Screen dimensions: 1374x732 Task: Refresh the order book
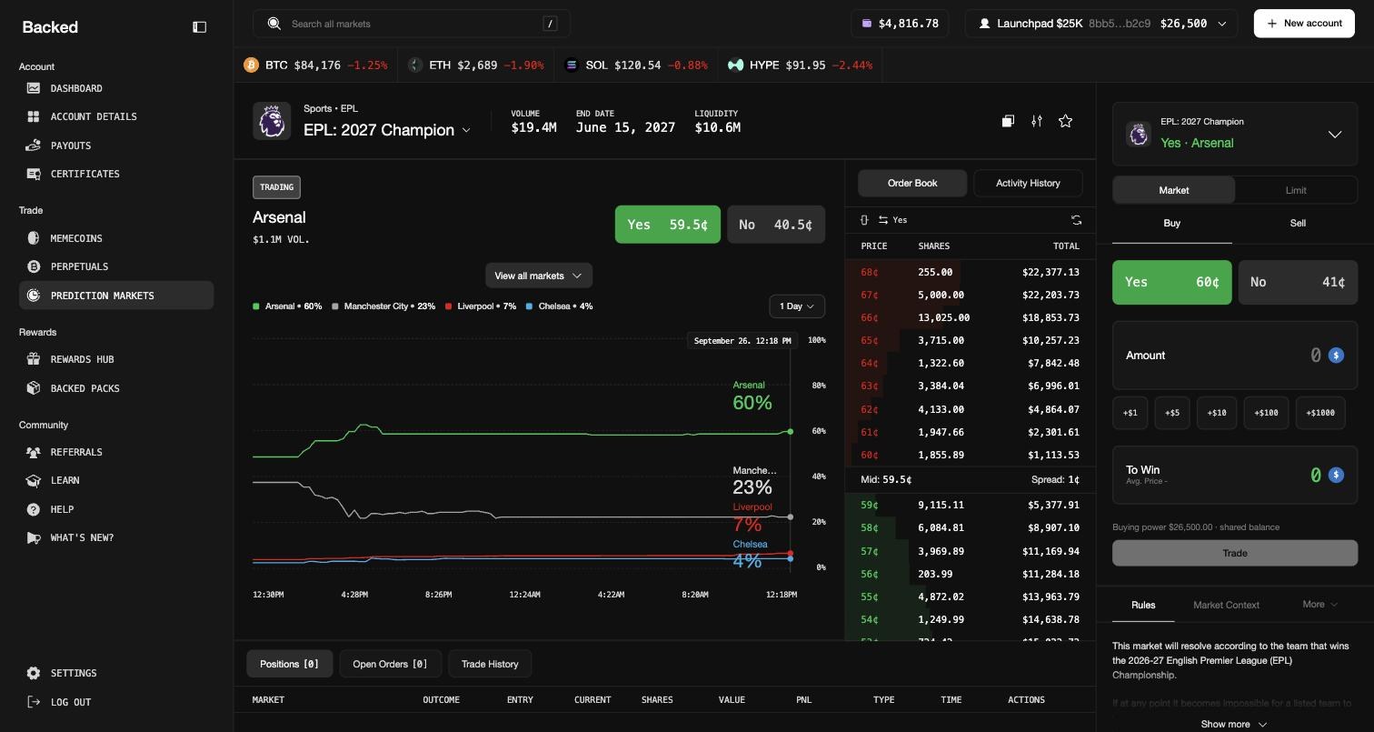point(1076,220)
